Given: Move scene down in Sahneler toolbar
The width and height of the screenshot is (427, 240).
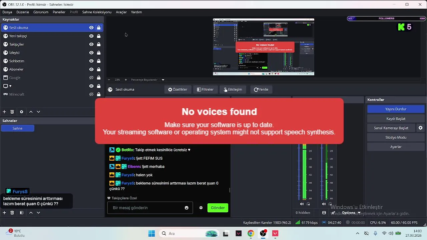Looking at the screenshot, I should (38, 213).
